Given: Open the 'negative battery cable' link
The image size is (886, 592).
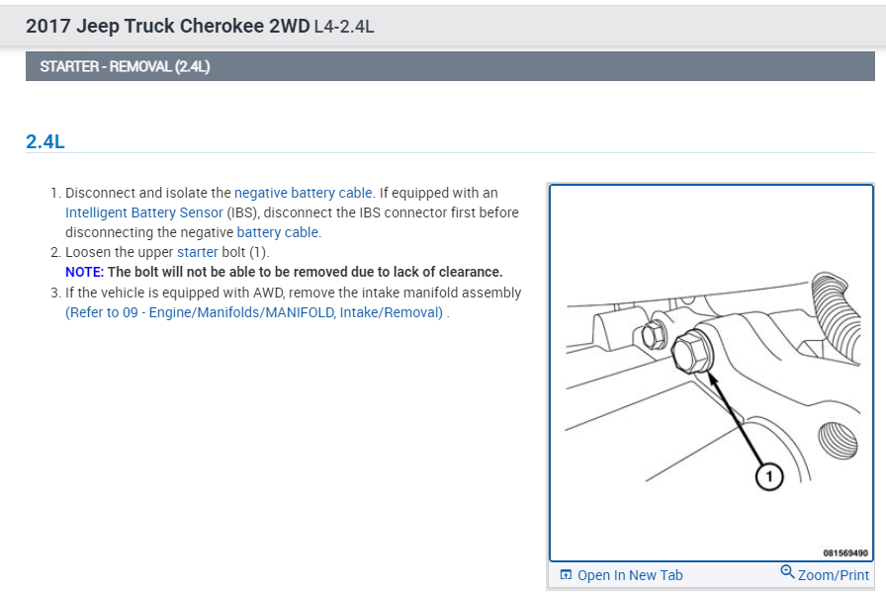Looking at the screenshot, I should 303,193.
